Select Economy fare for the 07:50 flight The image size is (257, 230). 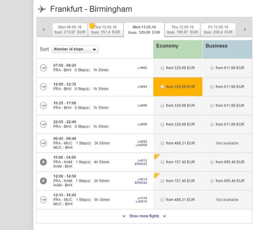[162, 68]
